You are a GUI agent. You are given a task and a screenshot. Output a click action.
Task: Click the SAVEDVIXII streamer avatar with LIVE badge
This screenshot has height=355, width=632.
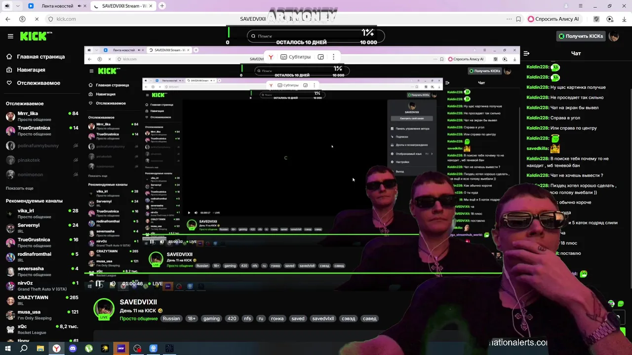tap(104, 310)
